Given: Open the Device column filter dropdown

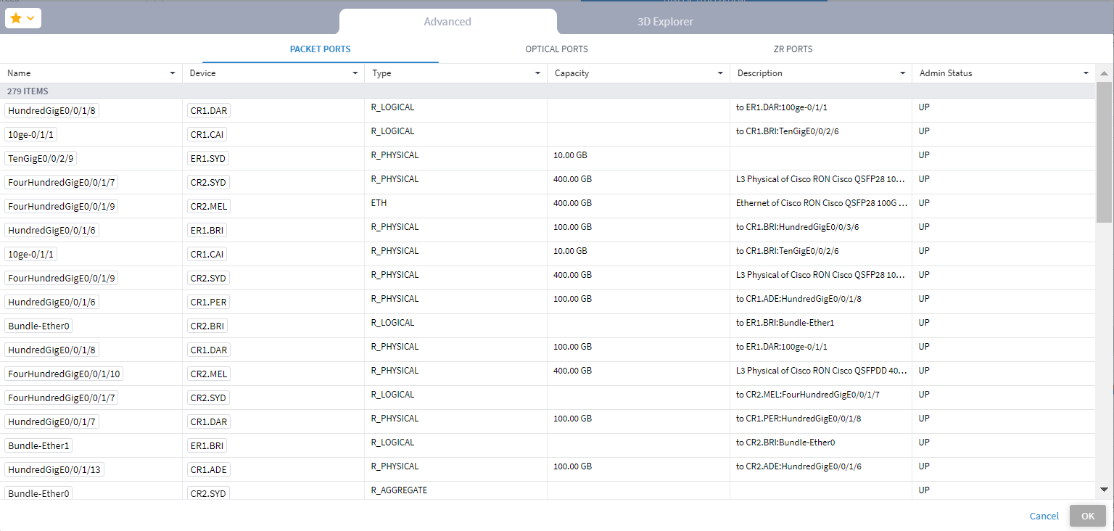Looking at the screenshot, I should point(355,73).
